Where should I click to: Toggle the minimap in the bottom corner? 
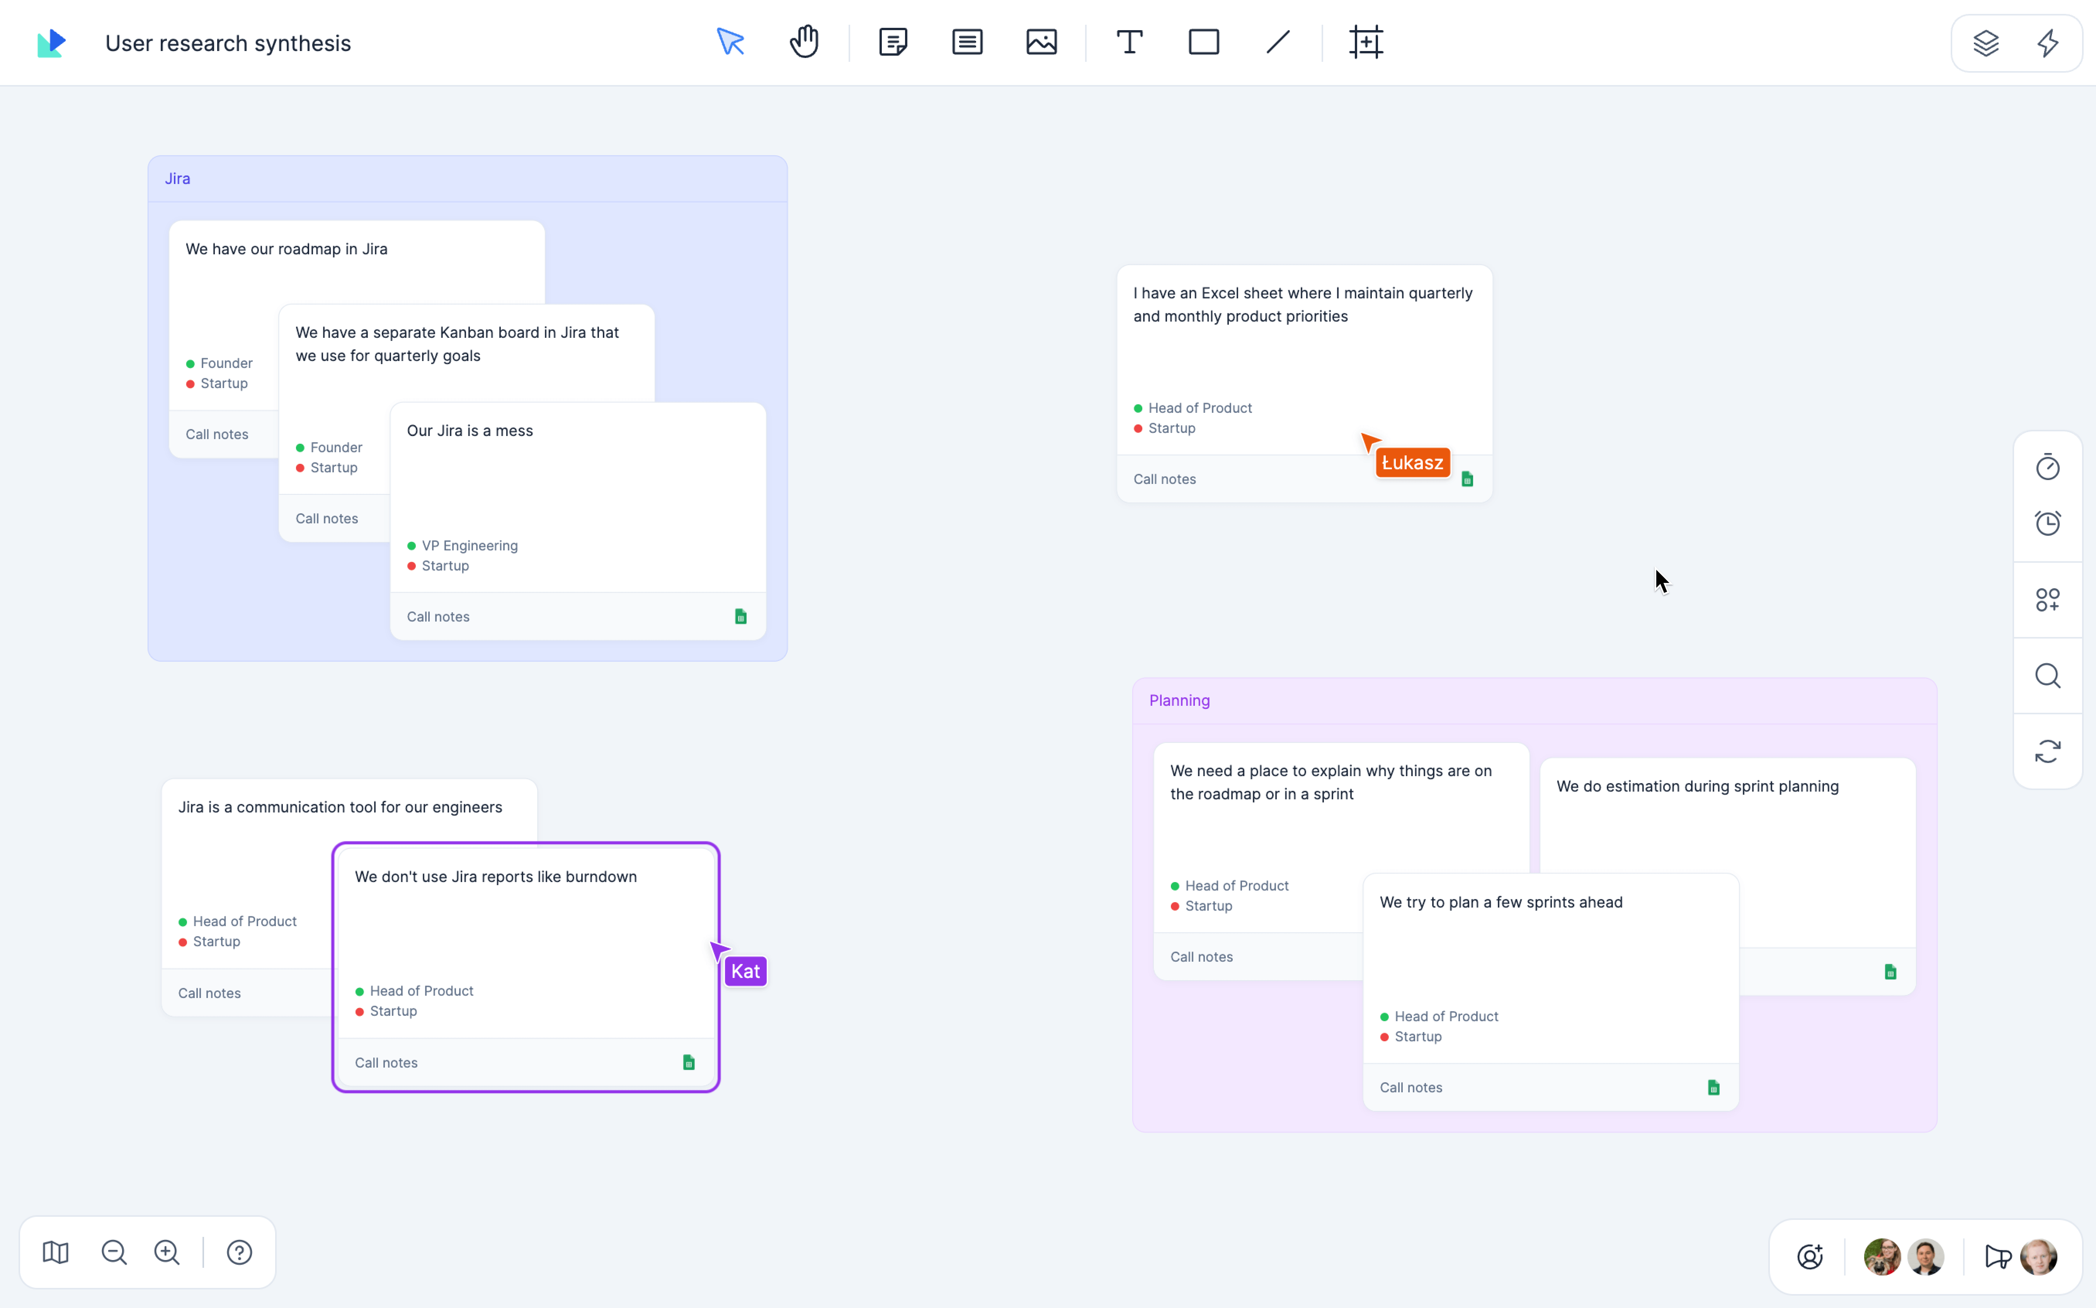click(x=55, y=1252)
